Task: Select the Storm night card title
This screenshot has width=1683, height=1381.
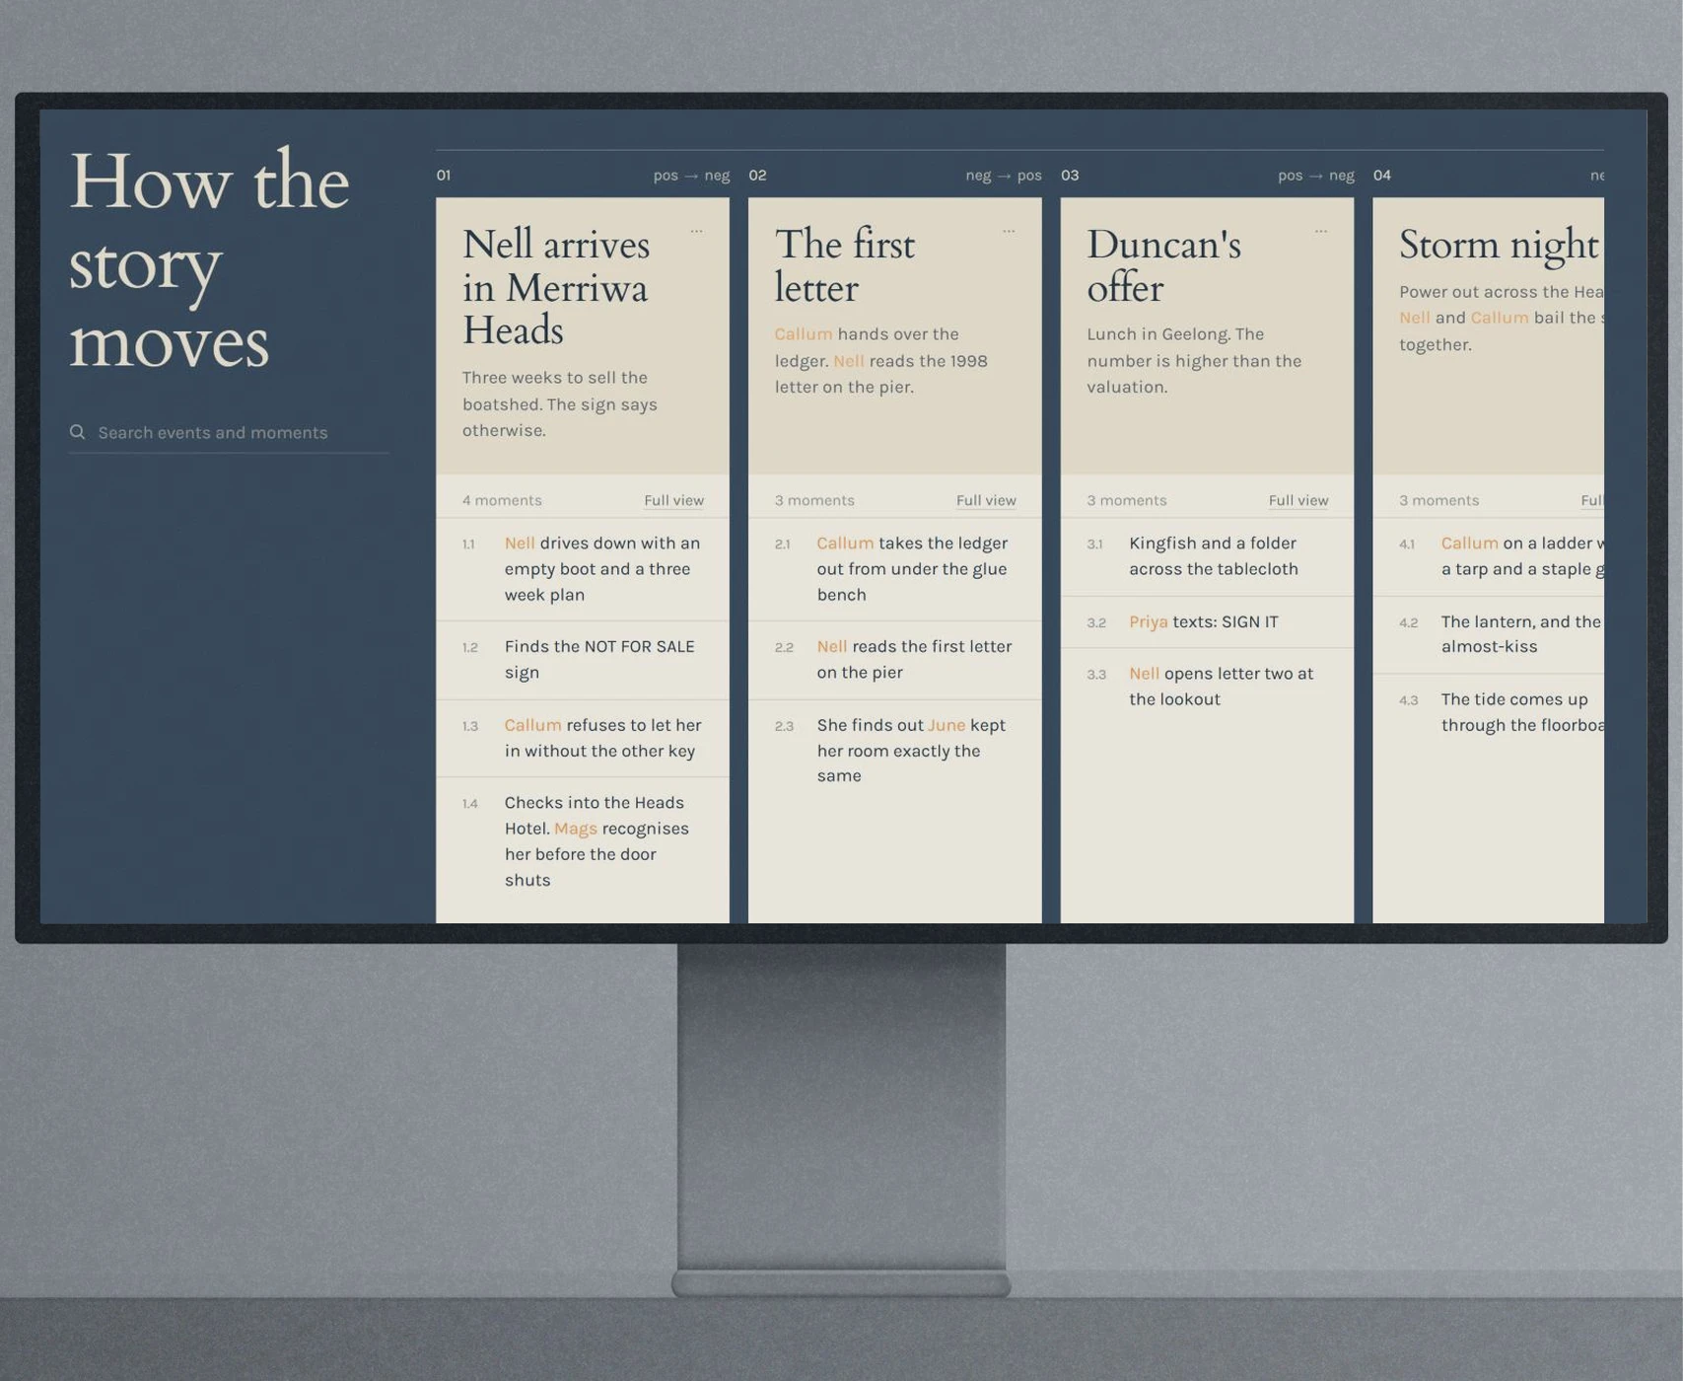Action: point(1499,245)
